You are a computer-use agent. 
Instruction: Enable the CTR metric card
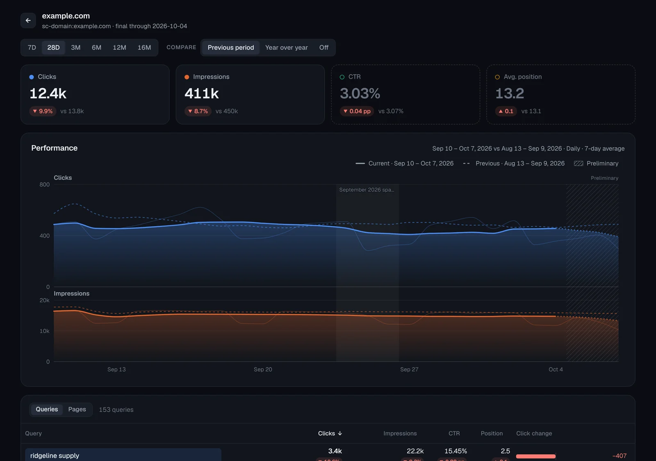(405, 94)
